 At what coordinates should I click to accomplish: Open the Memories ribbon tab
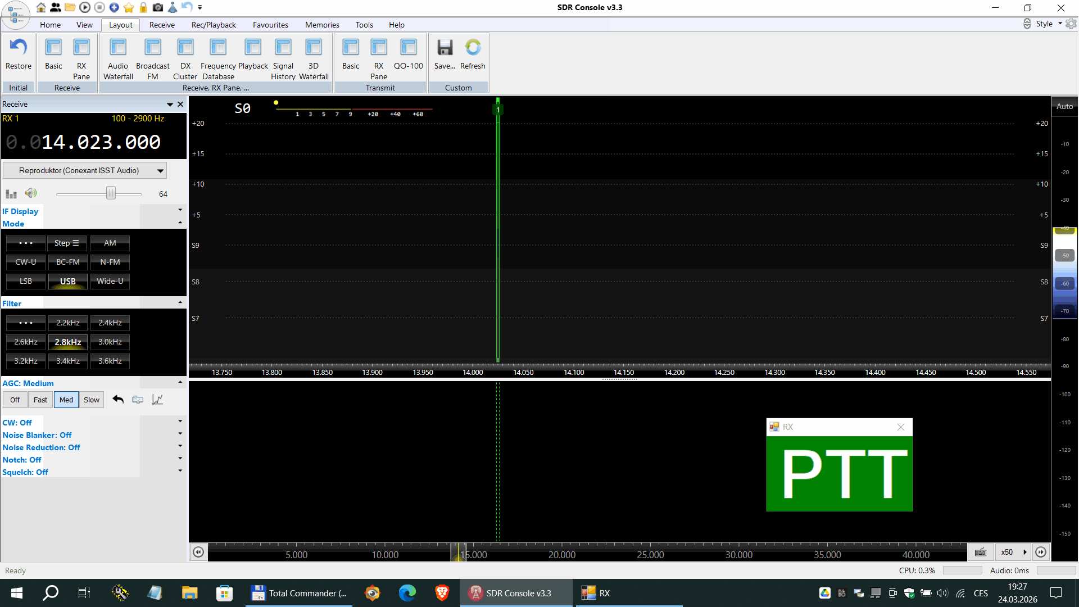click(x=322, y=25)
